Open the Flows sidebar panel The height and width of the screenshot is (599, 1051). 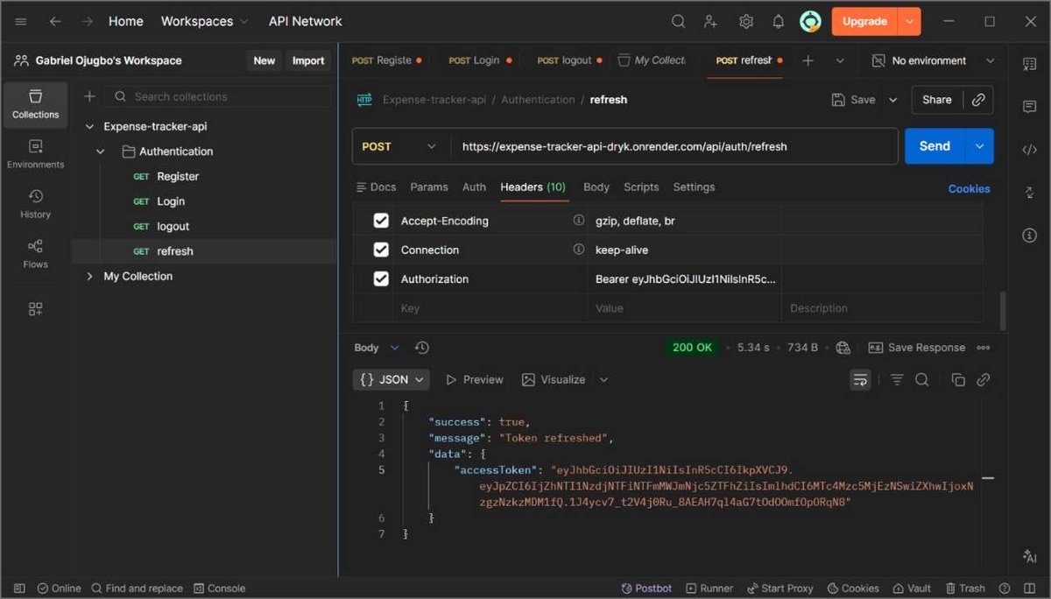pyautogui.click(x=36, y=254)
